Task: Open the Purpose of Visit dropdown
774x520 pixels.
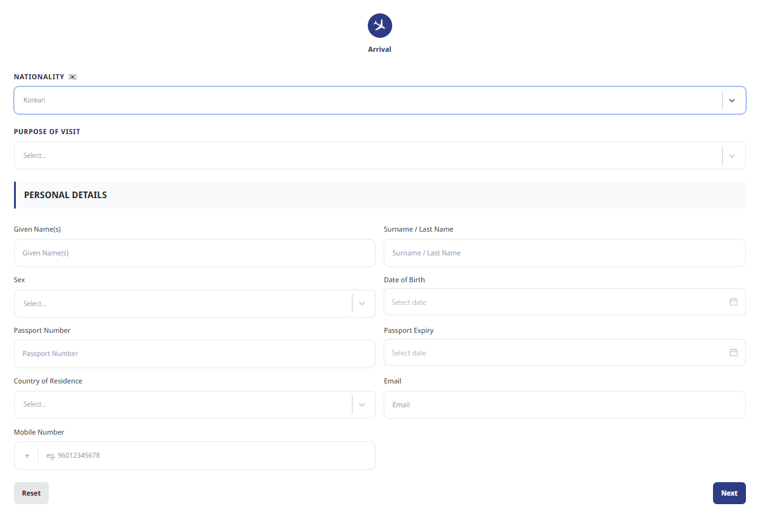Action: coord(379,155)
